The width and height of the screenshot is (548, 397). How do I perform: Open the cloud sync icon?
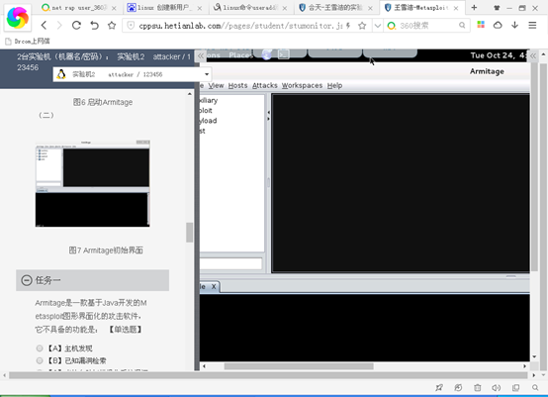point(498,25)
